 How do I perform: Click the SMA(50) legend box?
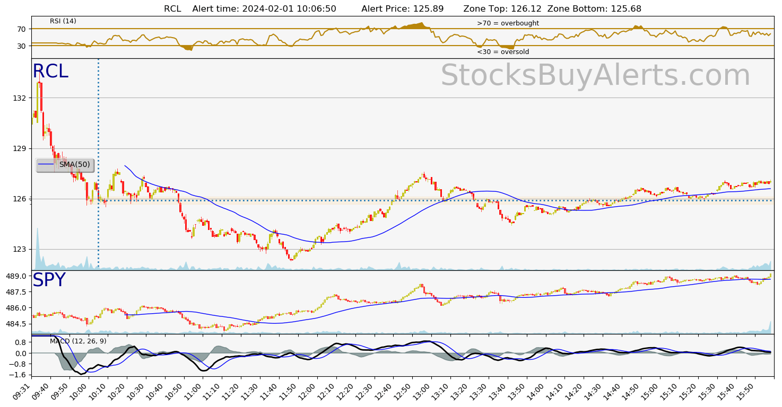tap(65, 165)
